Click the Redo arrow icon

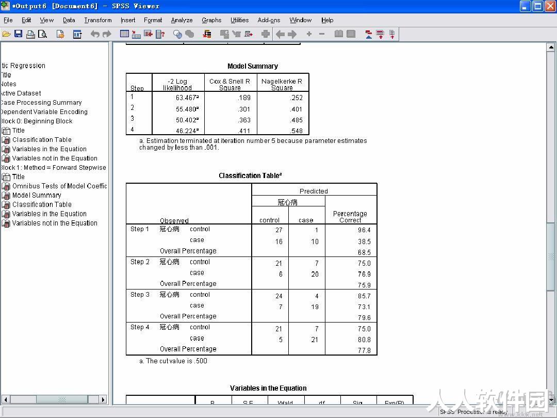click(107, 34)
